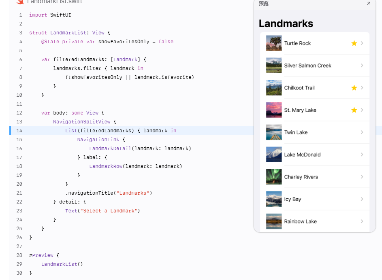Open Lake McDonald via its chevron

pos(362,155)
